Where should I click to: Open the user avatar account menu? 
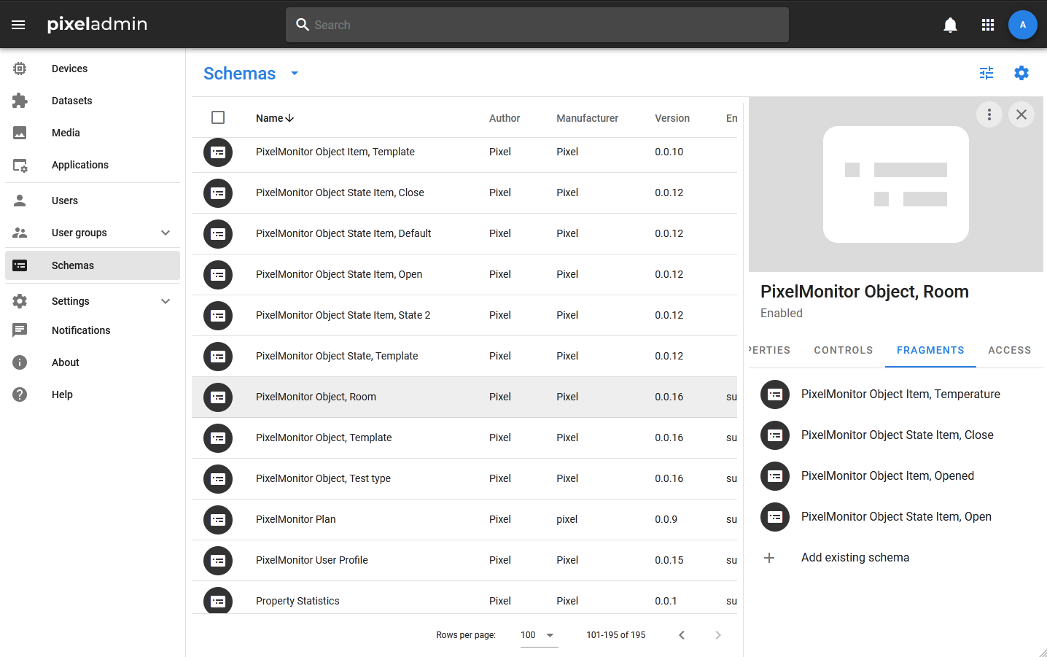tap(1022, 25)
